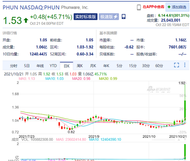
Task: Select the 15分 interval tab
Action: point(133,66)
